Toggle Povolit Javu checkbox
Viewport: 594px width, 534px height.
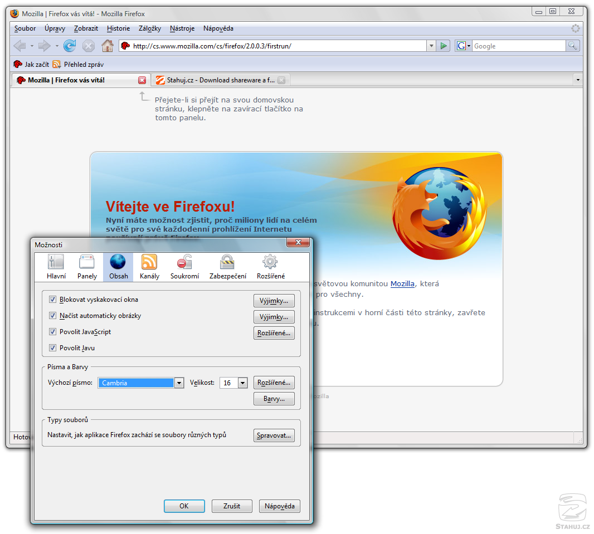52,348
